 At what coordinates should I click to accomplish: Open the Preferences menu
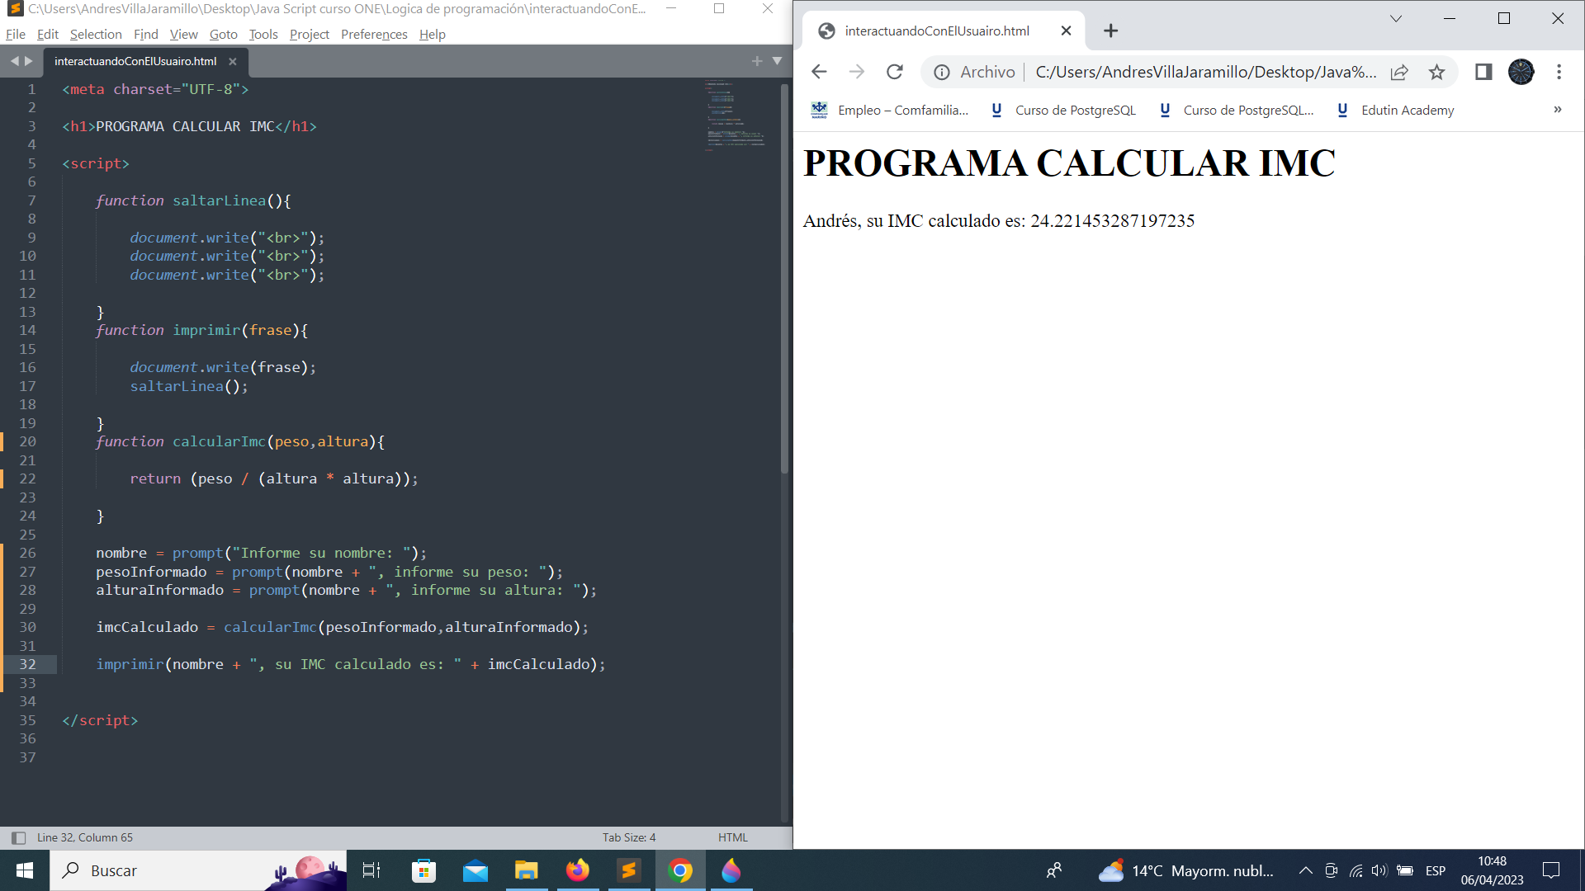click(x=374, y=34)
